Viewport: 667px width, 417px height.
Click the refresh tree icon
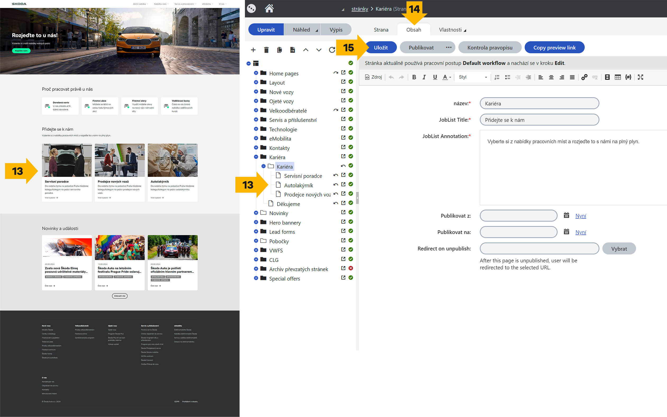coord(332,50)
